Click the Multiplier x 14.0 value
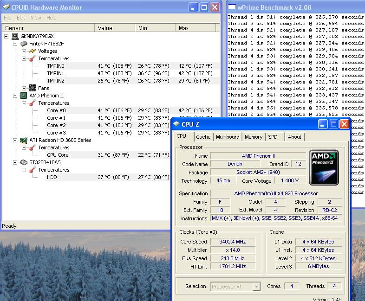Screen dimensions: 365x301 233,250
